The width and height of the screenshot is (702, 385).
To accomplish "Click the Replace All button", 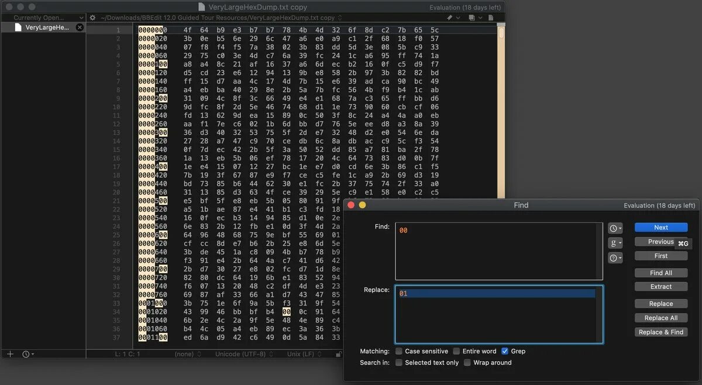I will (x=661, y=318).
